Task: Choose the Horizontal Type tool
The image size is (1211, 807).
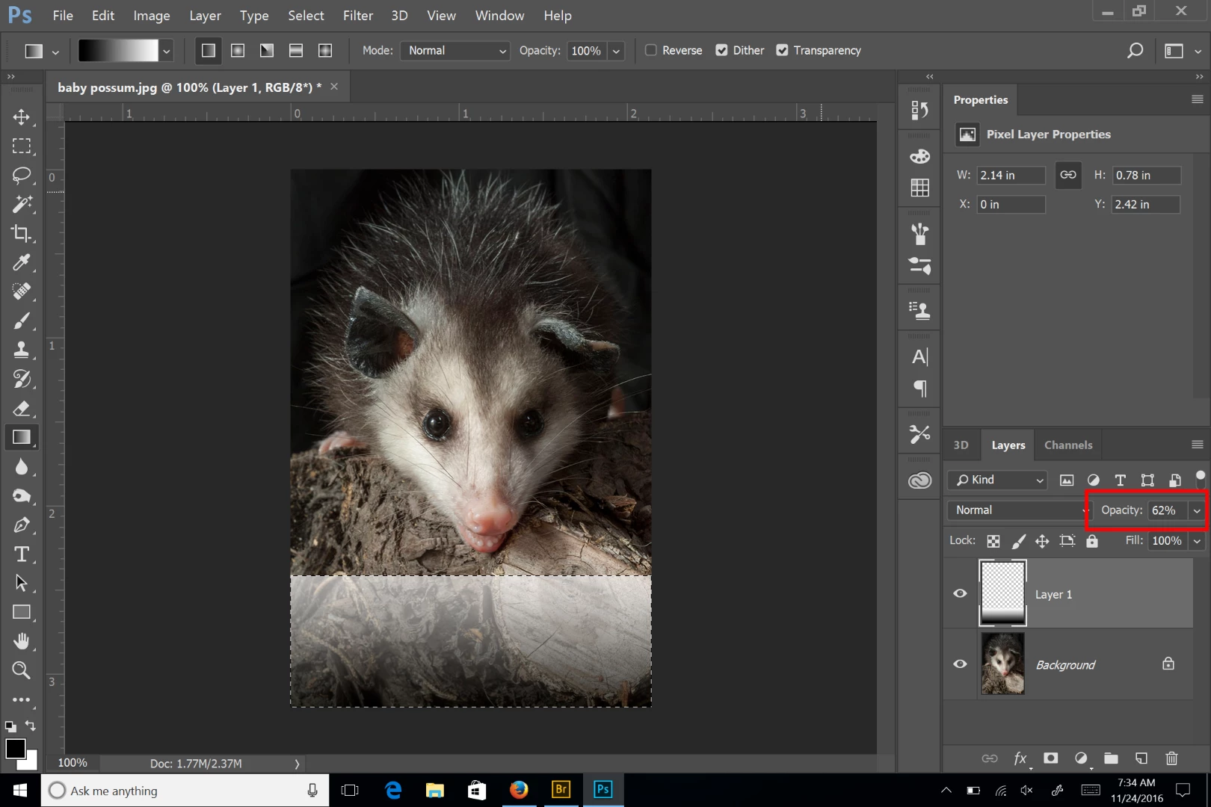Action: click(x=21, y=554)
